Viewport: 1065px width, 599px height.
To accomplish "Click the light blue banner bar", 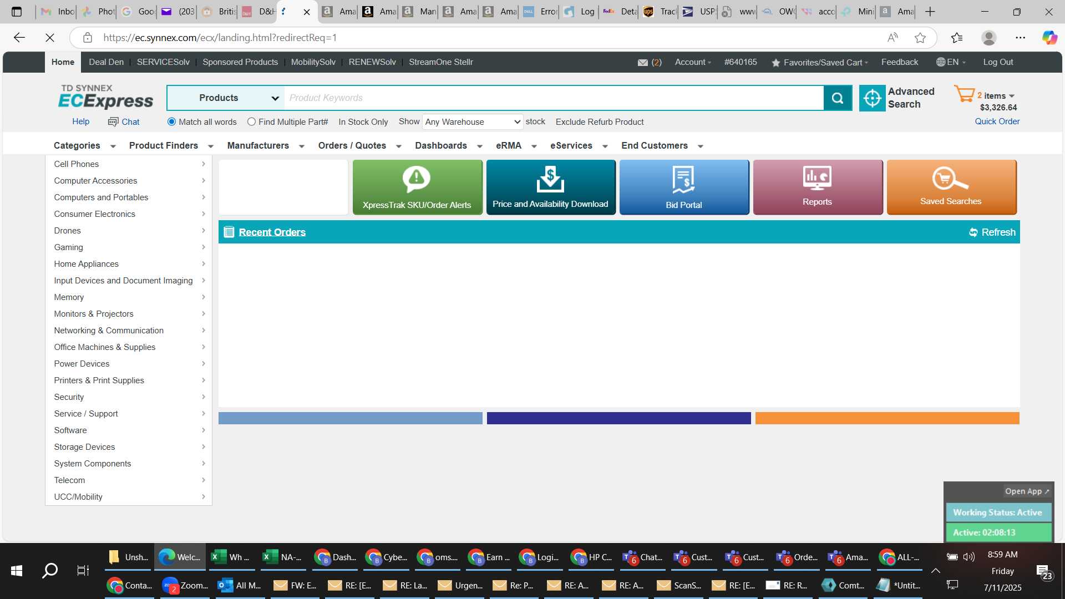I will click(x=350, y=418).
